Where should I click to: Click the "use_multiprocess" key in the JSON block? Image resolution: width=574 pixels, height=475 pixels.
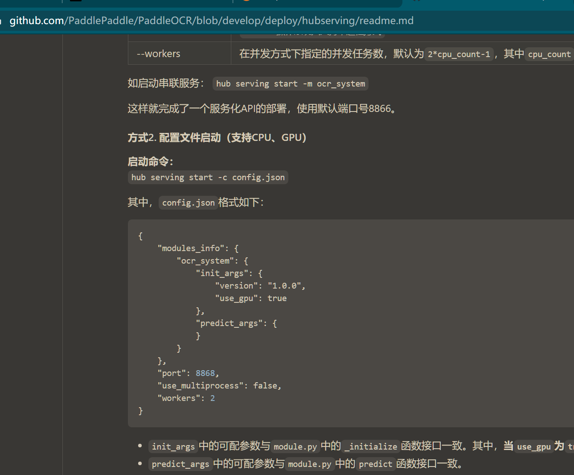point(201,386)
